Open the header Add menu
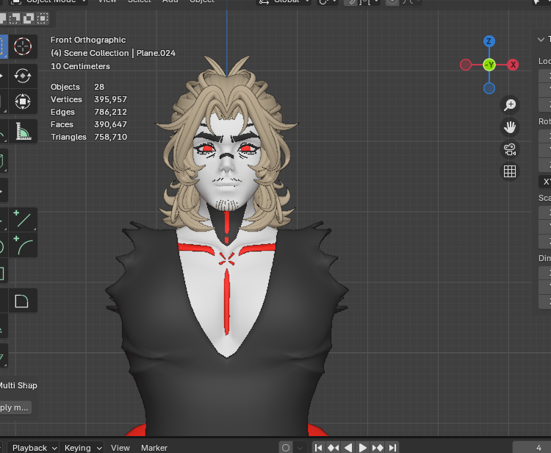The width and height of the screenshot is (551, 453). [170, 1]
